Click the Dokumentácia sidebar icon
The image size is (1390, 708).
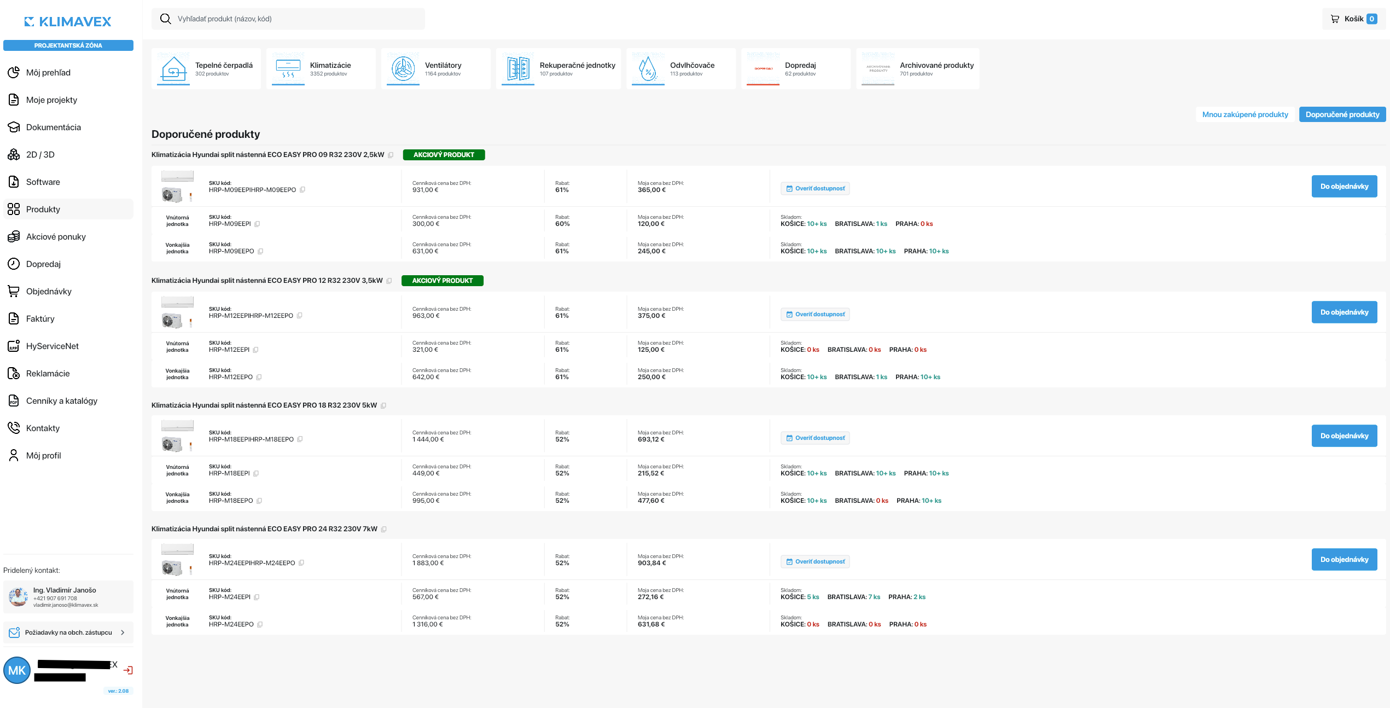14,127
